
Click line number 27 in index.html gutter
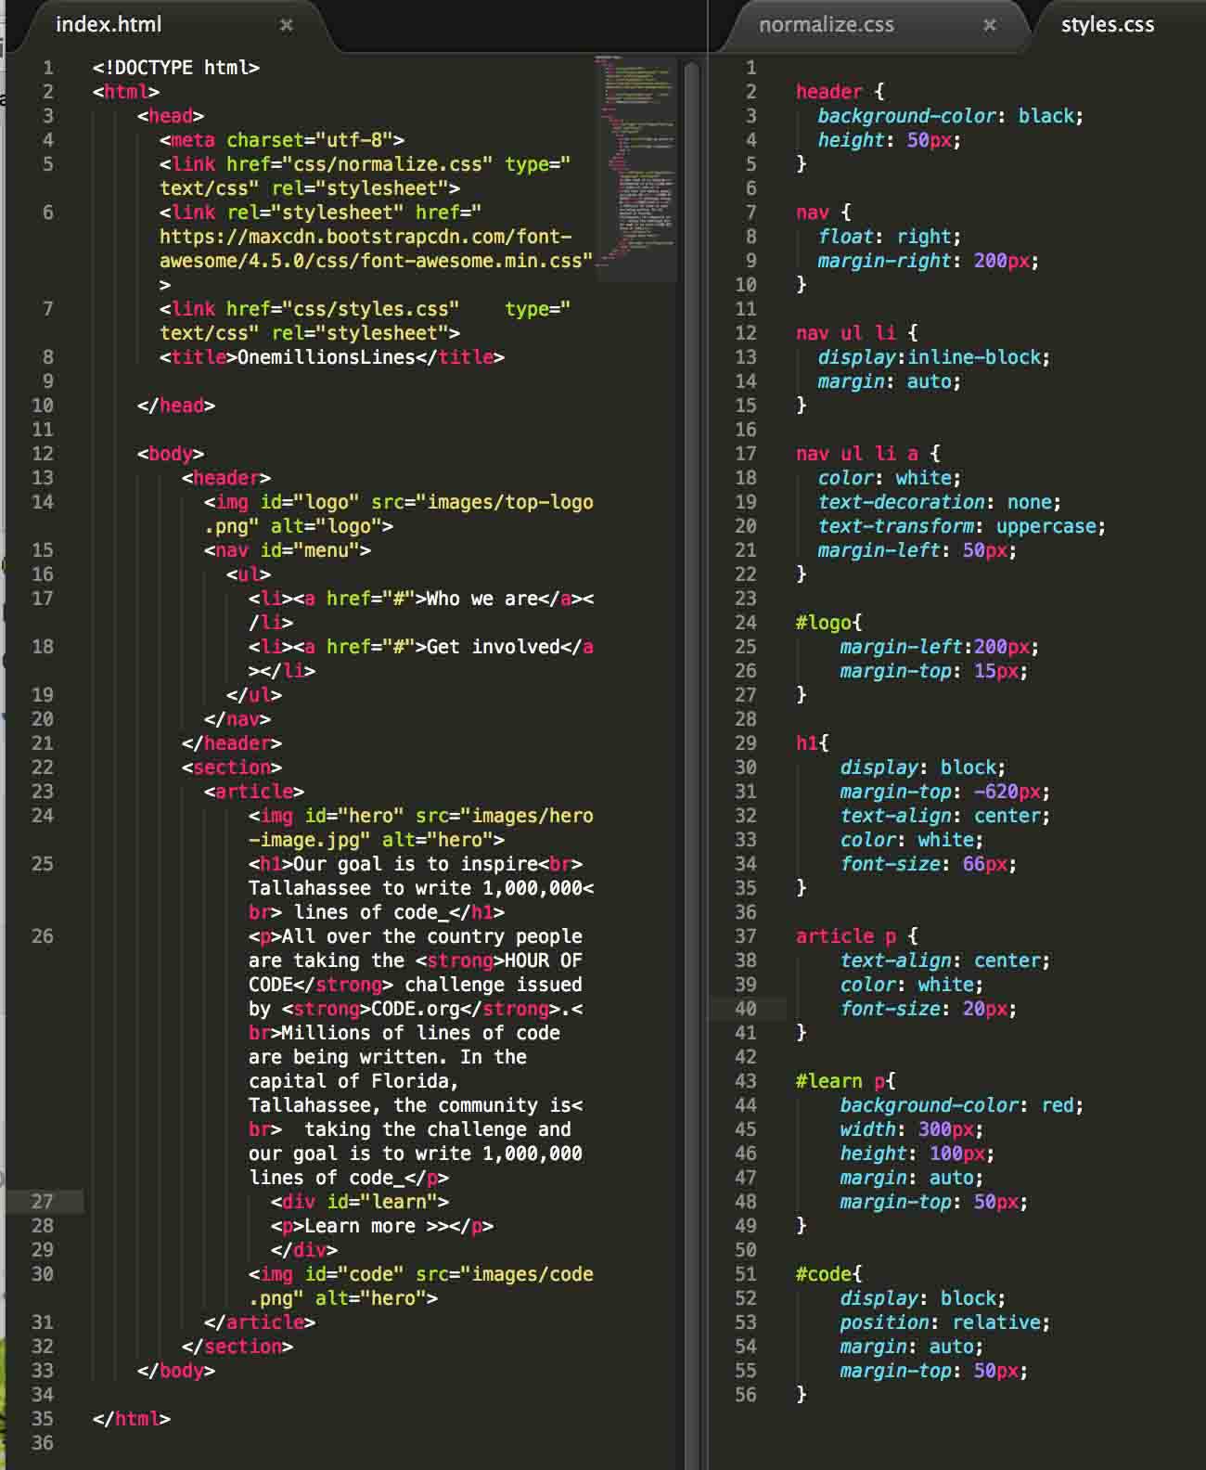(43, 1202)
